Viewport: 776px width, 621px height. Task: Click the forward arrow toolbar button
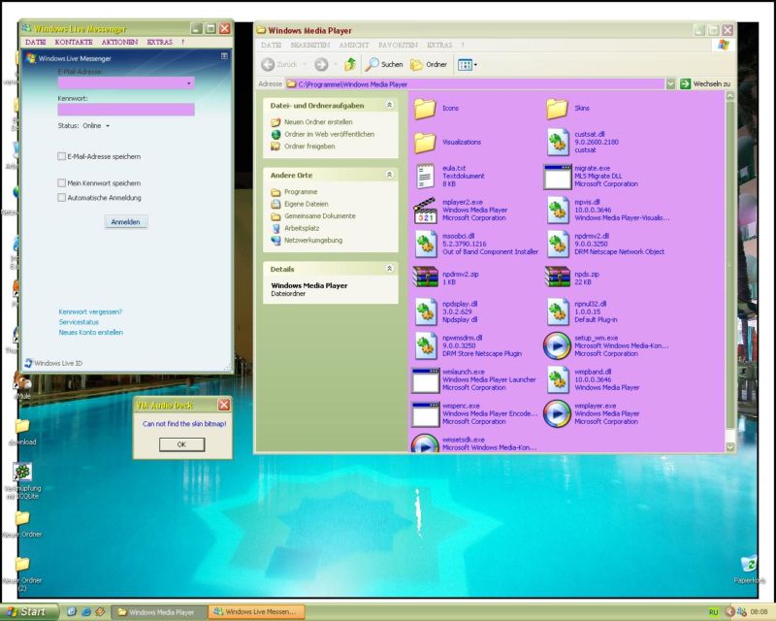point(322,64)
